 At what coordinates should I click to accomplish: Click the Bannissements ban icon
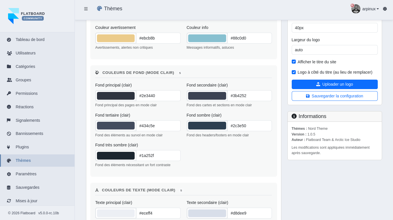point(9,134)
